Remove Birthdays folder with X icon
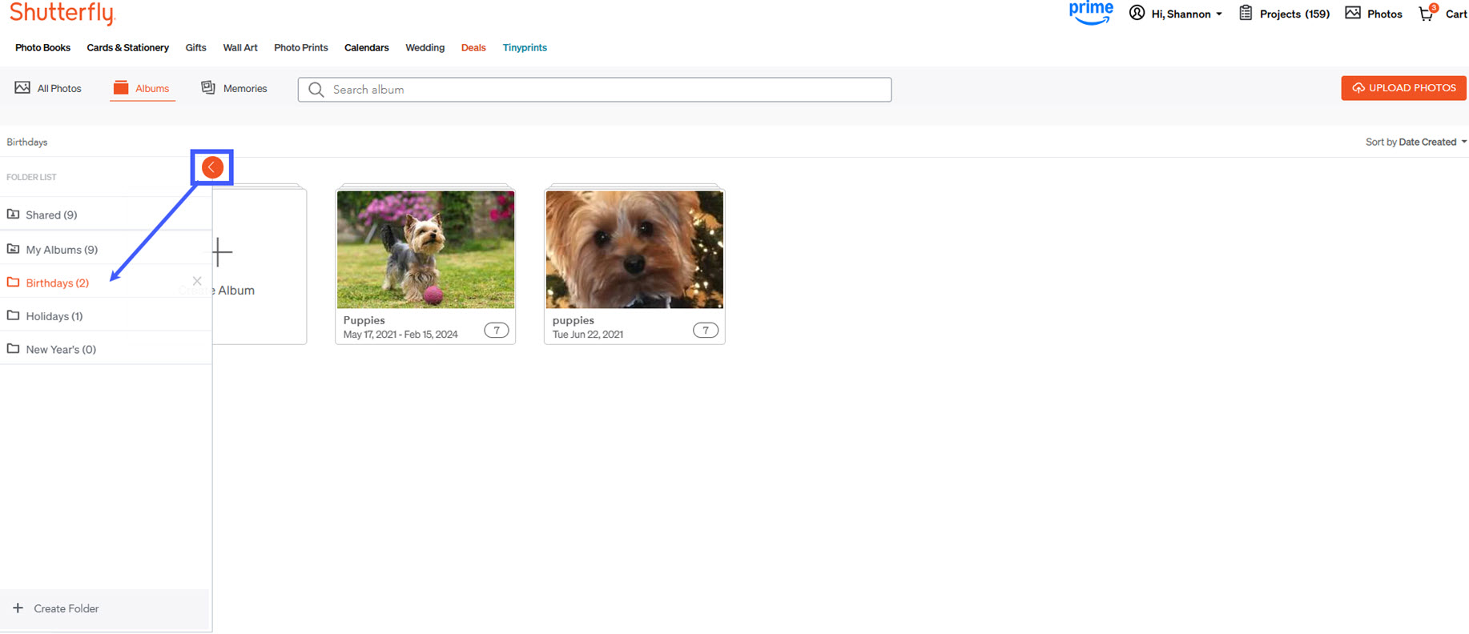This screenshot has height=634, width=1469. click(197, 281)
